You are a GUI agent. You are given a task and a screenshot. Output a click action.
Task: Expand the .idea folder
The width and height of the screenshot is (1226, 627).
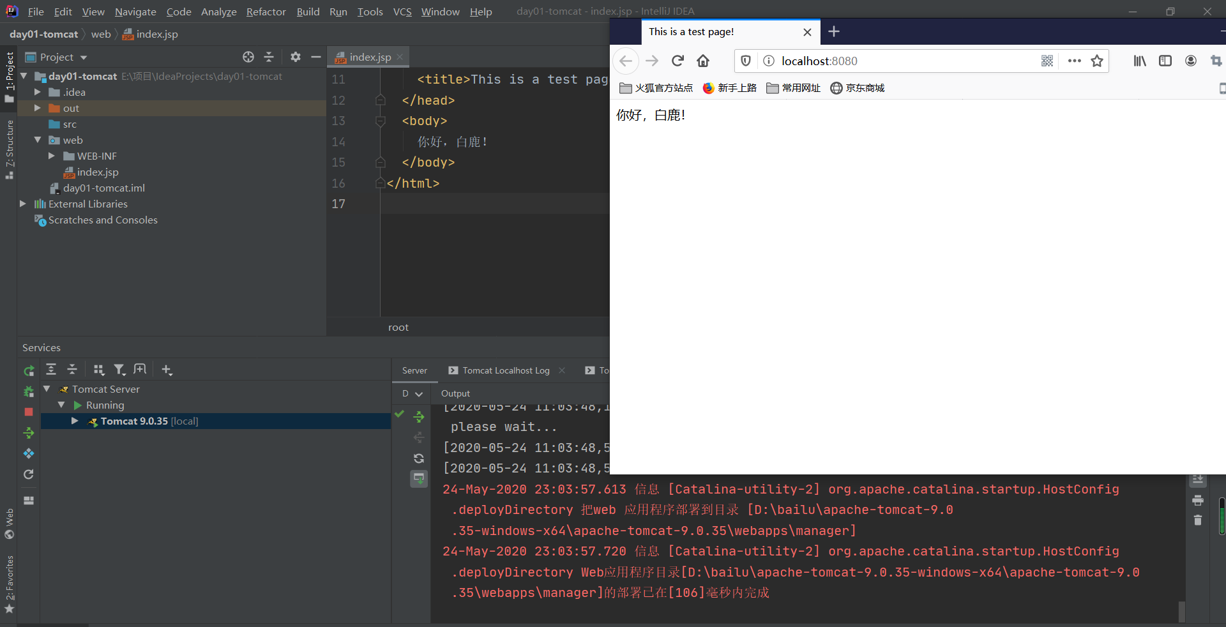(38, 92)
